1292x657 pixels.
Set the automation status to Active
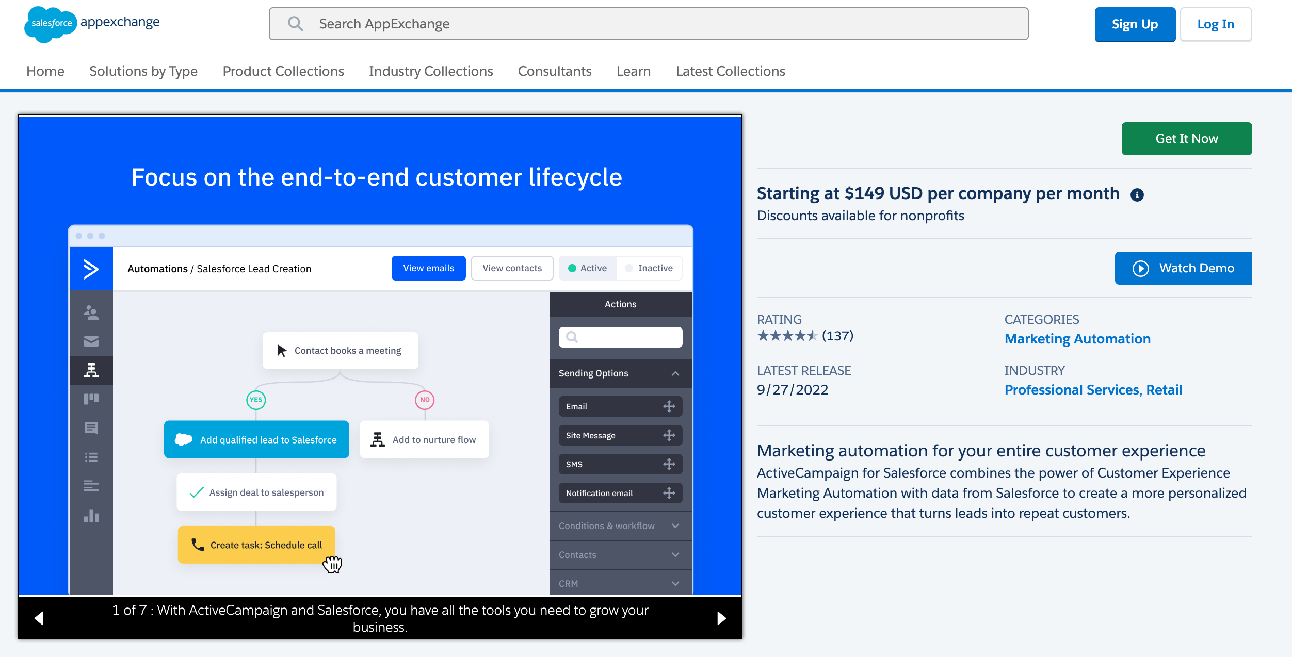[x=588, y=268]
